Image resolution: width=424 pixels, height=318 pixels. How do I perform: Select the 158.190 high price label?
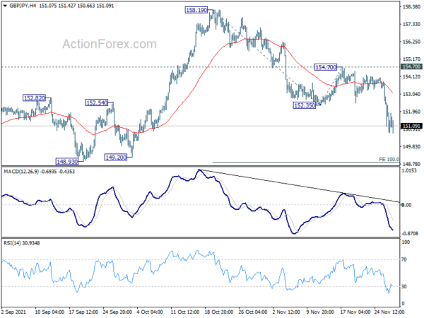tap(196, 11)
